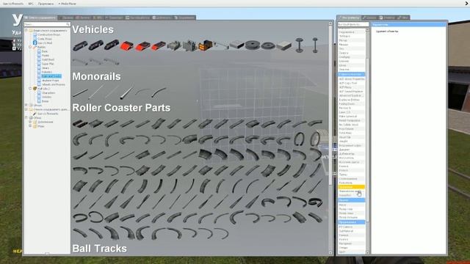This screenshot has width=470, height=264.
Task: Click the Construction Props list icon
Action: [x=35, y=34]
